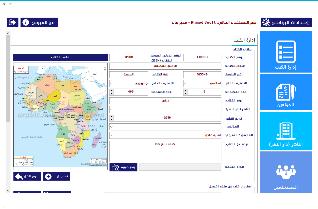Open المستخدمين users section
This screenshot has width=318, height=209.
[286, 172]
